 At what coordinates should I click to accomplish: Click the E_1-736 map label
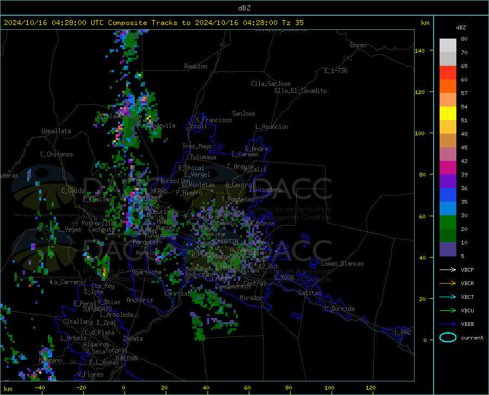[x=336, y=71]
